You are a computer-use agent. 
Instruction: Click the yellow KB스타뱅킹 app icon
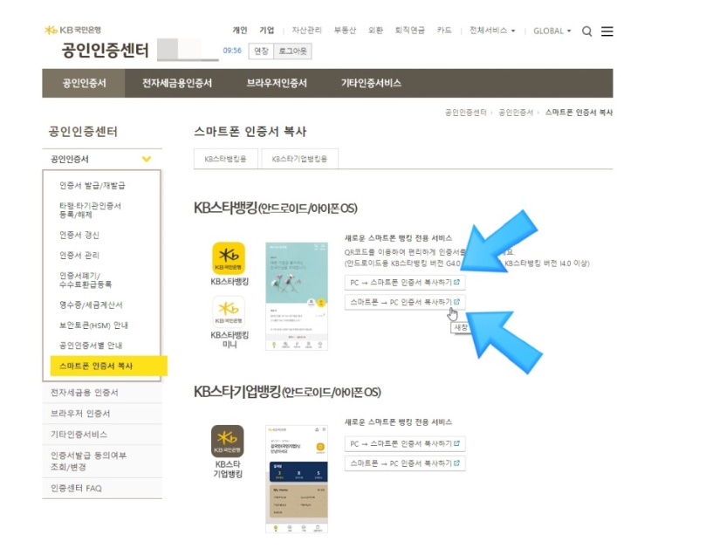point(229,258)
